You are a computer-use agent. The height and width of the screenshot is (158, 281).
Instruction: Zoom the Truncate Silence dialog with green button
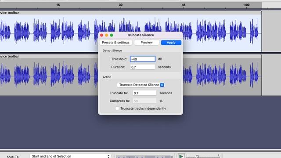coord(112,35)
